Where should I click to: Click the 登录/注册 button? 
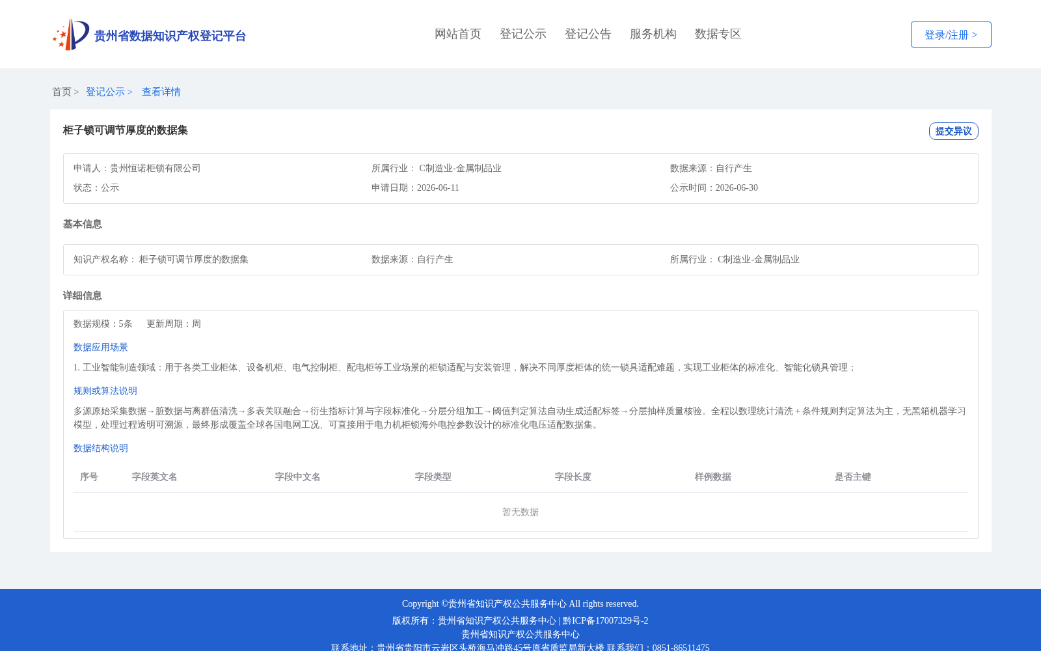[951, 35]
